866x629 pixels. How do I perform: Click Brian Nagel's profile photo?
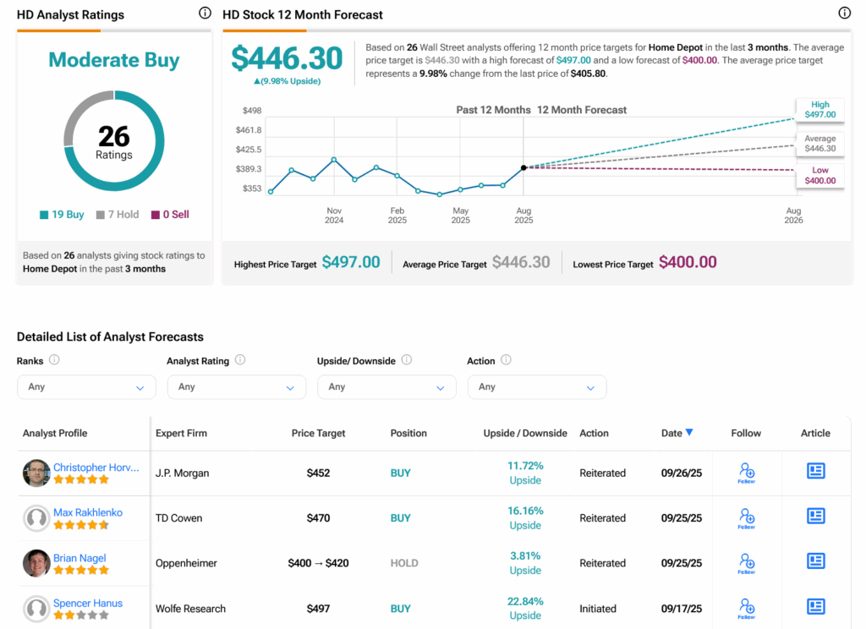[36, 563]
